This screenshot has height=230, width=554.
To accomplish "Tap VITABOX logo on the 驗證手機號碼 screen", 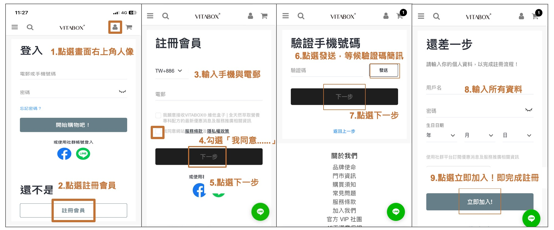I will 343,16.
